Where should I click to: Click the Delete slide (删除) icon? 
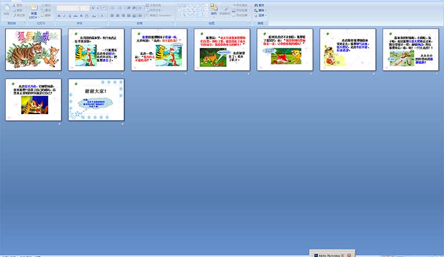[x=43, y=15]
